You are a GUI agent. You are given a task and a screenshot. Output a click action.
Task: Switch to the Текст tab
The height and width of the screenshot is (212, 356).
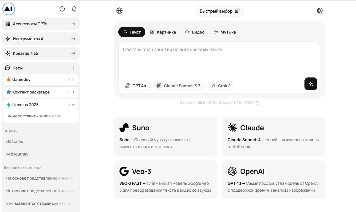pyautogui.click(x=132, y=32)
